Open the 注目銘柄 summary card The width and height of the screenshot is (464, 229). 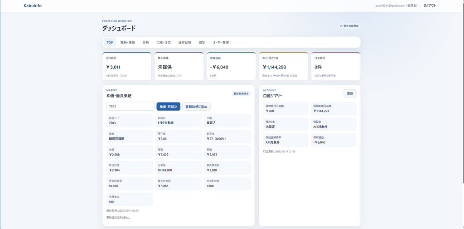coord(127,66)
